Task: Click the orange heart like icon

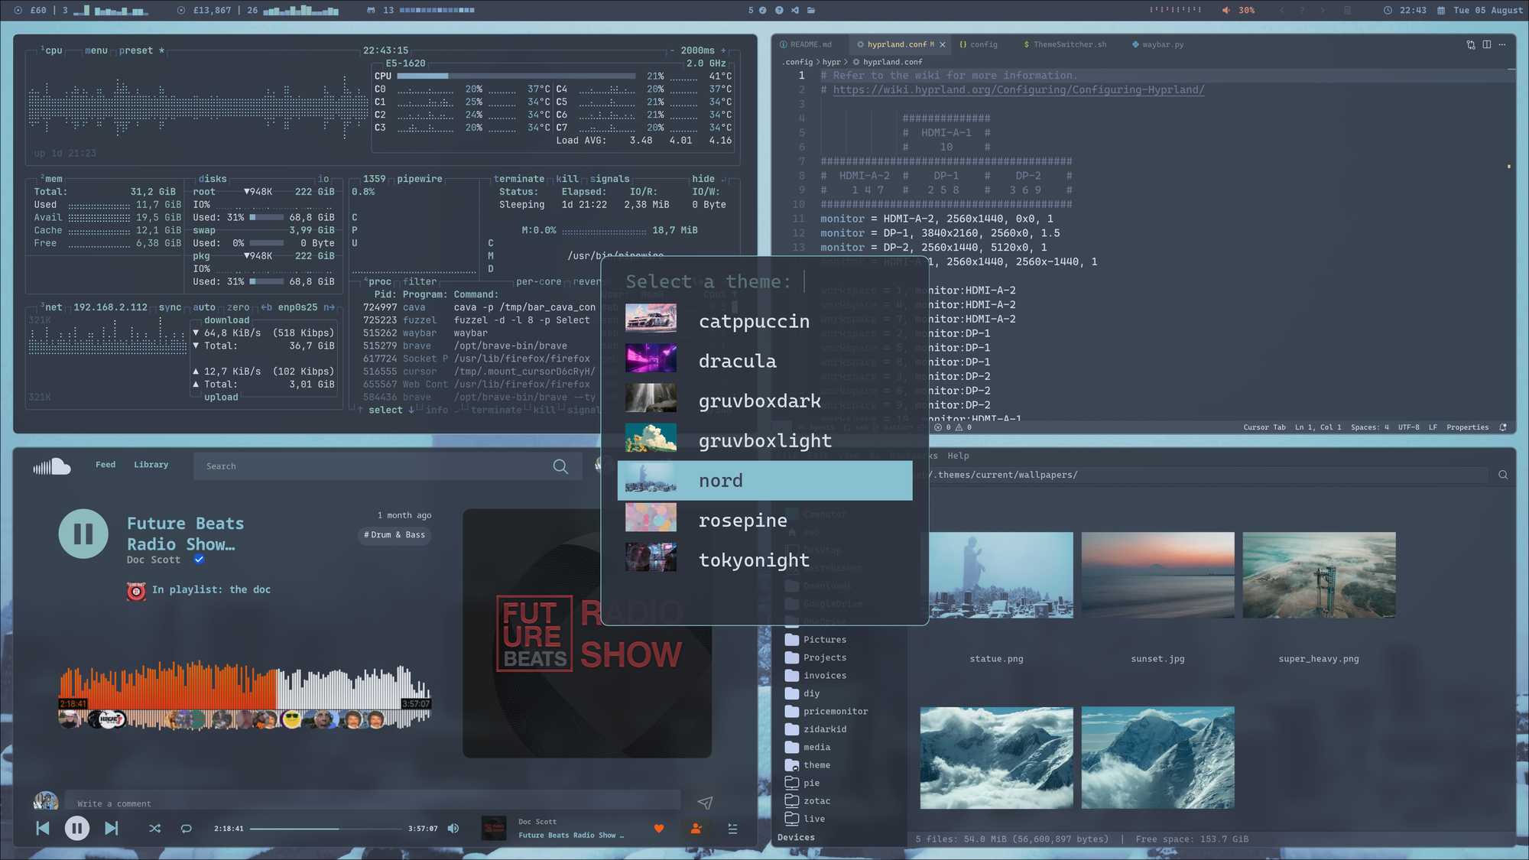Action: tap(659, 829)
